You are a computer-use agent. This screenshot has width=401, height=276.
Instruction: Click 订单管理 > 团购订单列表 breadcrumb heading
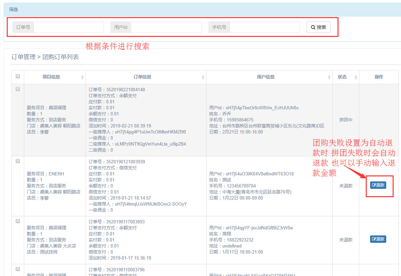click(x=45, y=57)
